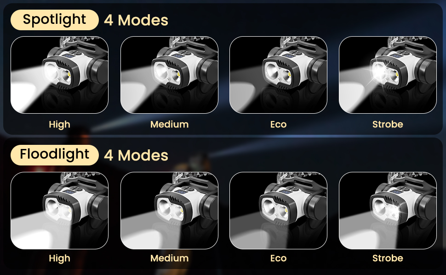Click the Floodlight pill label

[55, 155]
